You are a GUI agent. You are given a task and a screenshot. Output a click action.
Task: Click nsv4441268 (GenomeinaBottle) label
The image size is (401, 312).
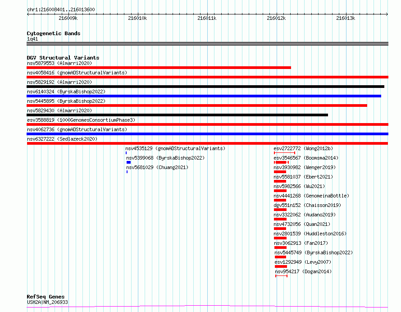(311, 196)
